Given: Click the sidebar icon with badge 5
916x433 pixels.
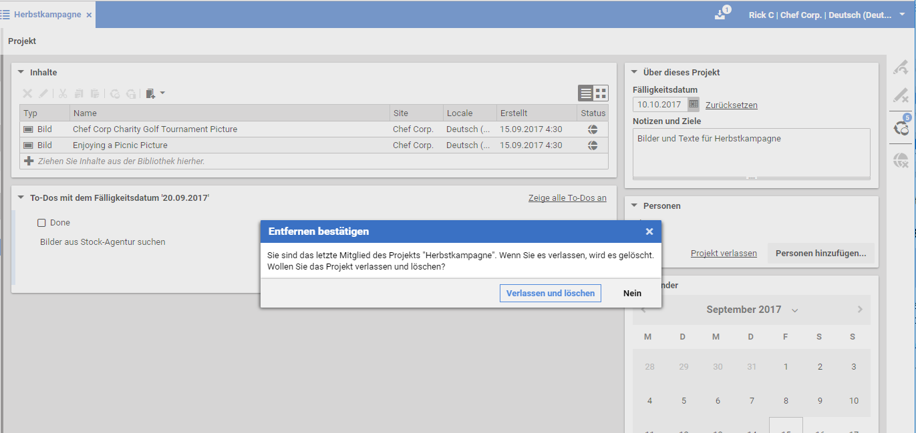Looking at the screenshot, I should point(901,127).
